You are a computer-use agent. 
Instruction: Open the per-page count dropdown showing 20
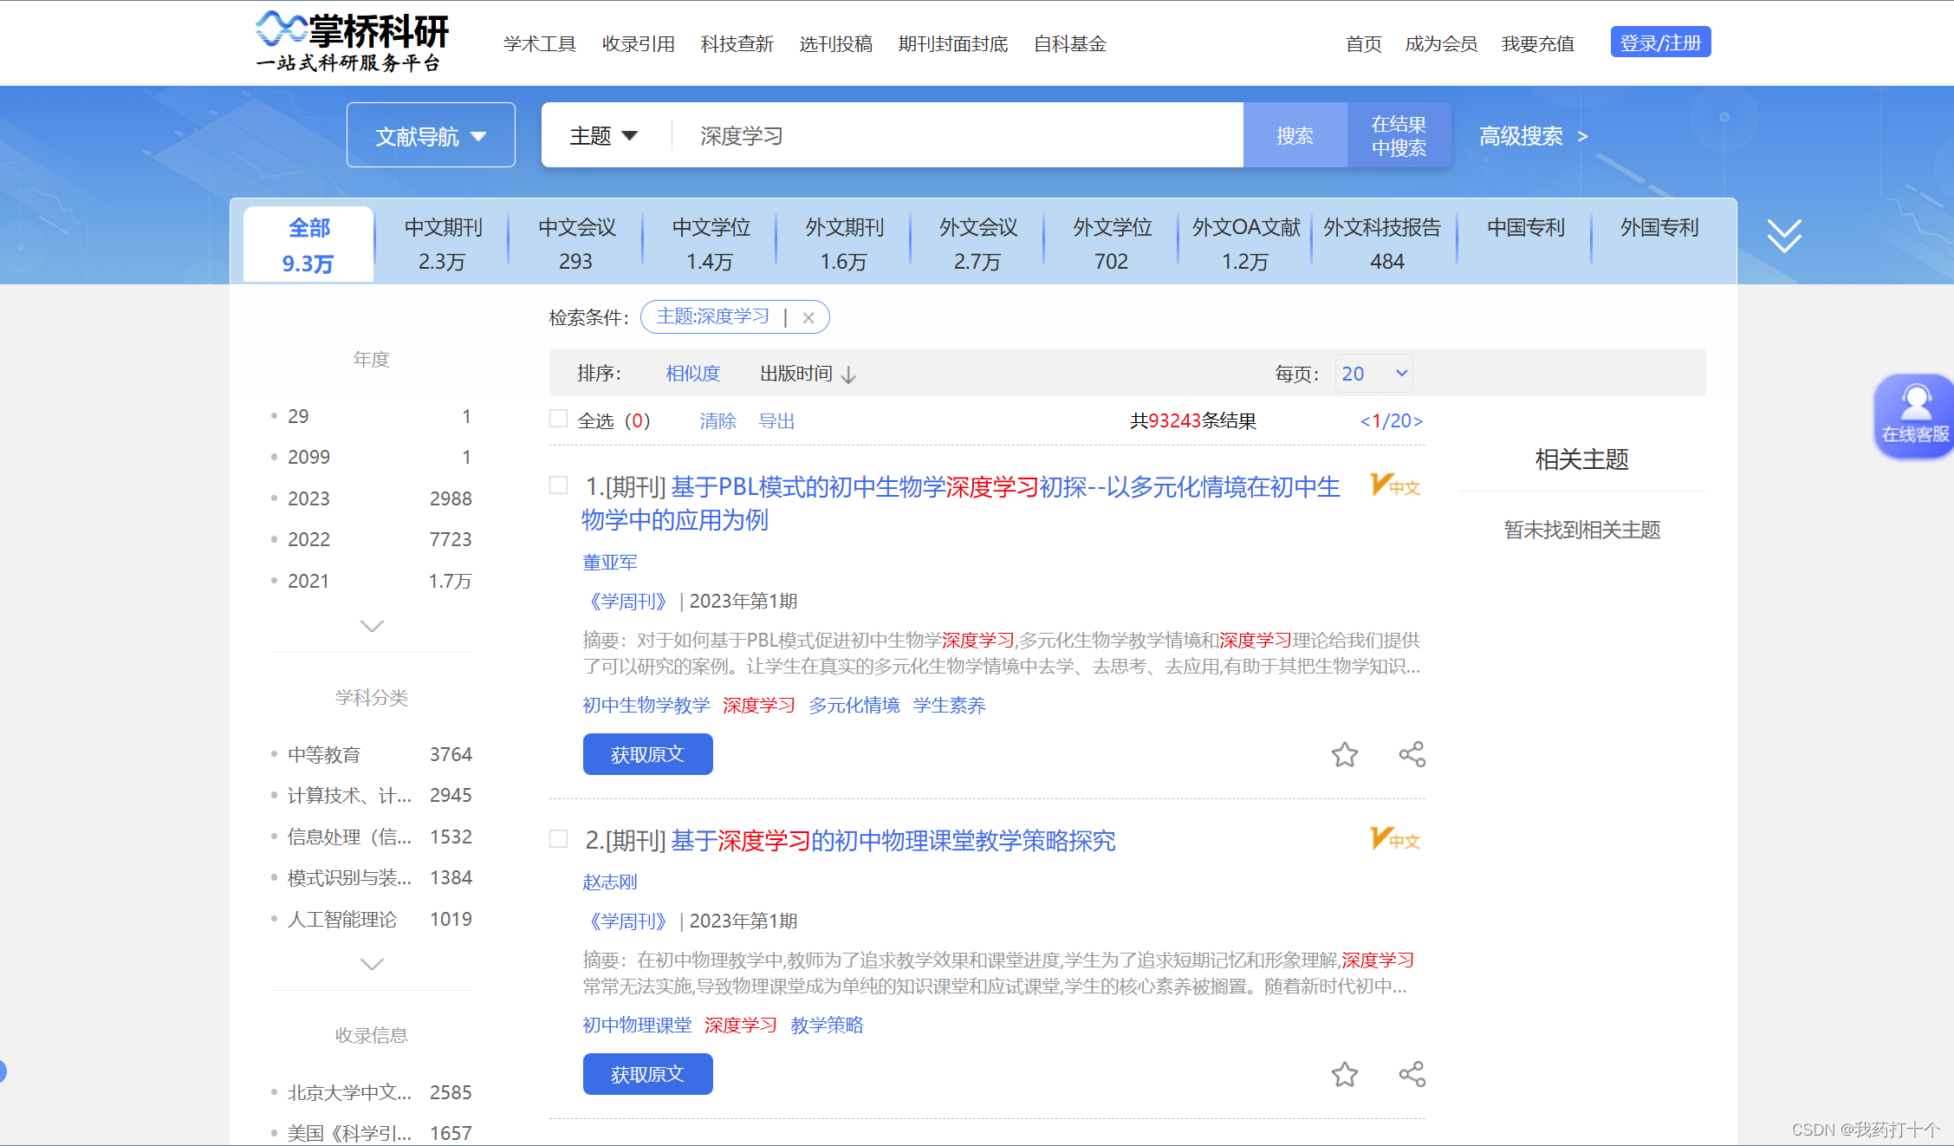pyautogui.click(x=1373, y=374)
